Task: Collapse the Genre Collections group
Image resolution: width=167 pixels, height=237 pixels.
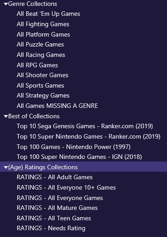Action: (x=6, y=4)
